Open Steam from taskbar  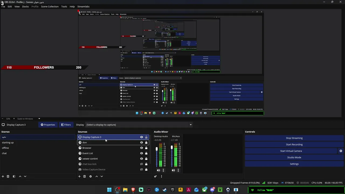[165, 190]
